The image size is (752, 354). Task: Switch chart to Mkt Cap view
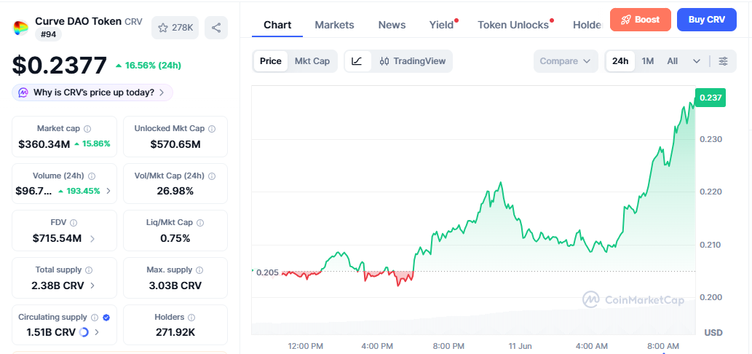pyautogui.click(x=312, y=61)
